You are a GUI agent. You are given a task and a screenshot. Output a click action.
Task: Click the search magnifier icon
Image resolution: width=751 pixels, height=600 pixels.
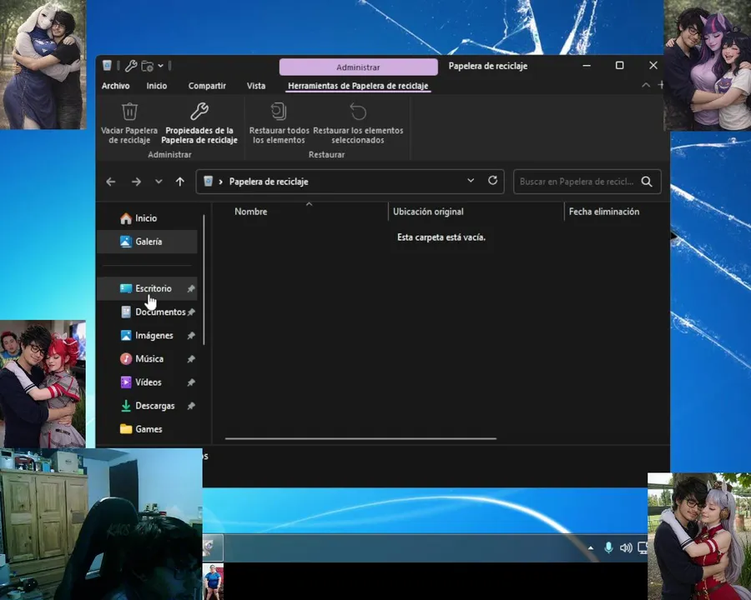[x=647, y=182]
